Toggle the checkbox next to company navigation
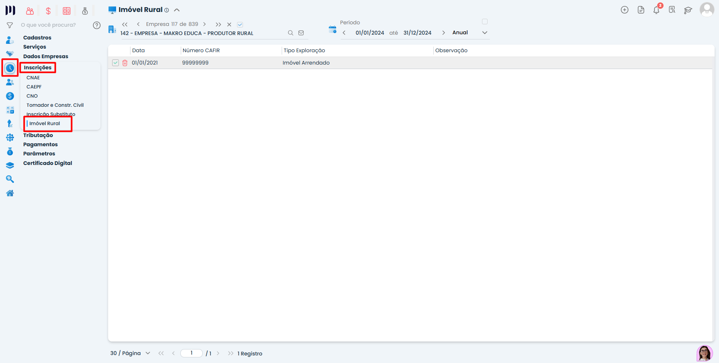 pyautogui.click(x=240, y=25)
